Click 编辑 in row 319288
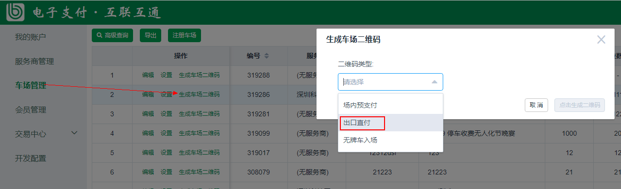Viewport: 621px width, 189px height. click(x=148, y=75)
